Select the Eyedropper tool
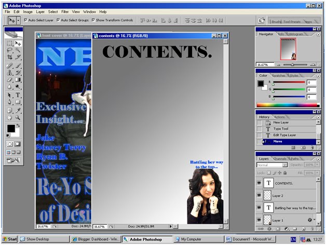Screen dimensions: 326x245 (18, 111)
